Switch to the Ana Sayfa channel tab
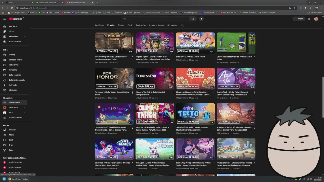Image resolution: width=324 pixels, height=182 pixels. pos(99,25)
